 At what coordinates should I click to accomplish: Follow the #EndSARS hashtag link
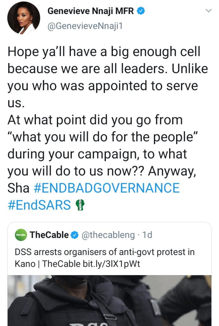[39, 205]
